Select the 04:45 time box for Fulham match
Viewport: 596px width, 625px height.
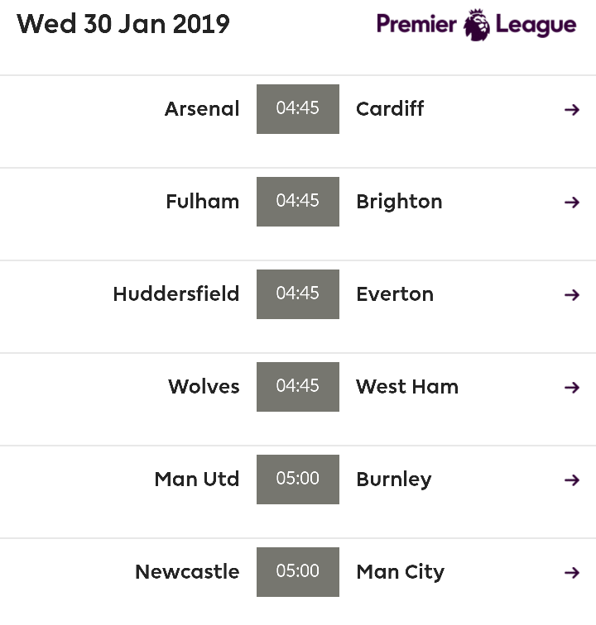298,202
